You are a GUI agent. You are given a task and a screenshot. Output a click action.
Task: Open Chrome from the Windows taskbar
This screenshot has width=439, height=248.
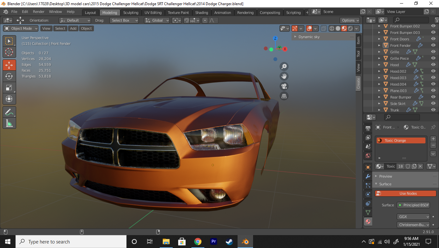click(x=198, y=242)
